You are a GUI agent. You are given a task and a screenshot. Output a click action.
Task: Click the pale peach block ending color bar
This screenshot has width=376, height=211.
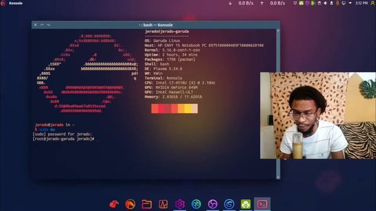(x=194, y=108)
